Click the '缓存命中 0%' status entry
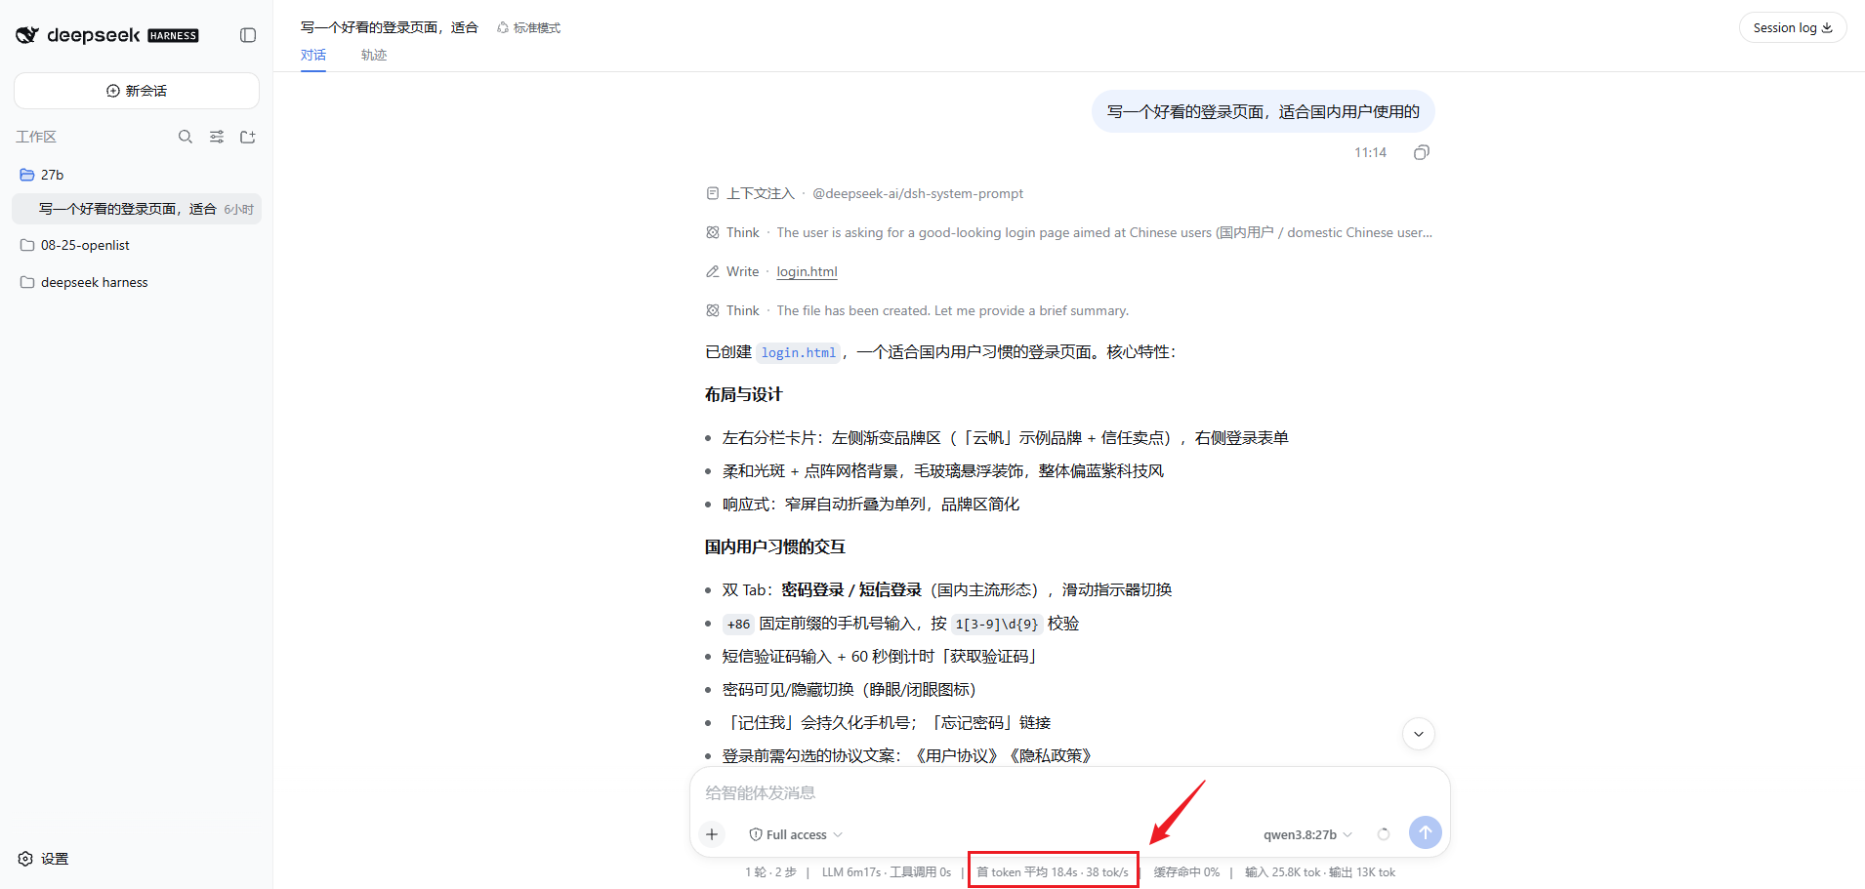1865x889 pixels. tap(1186, 872)
